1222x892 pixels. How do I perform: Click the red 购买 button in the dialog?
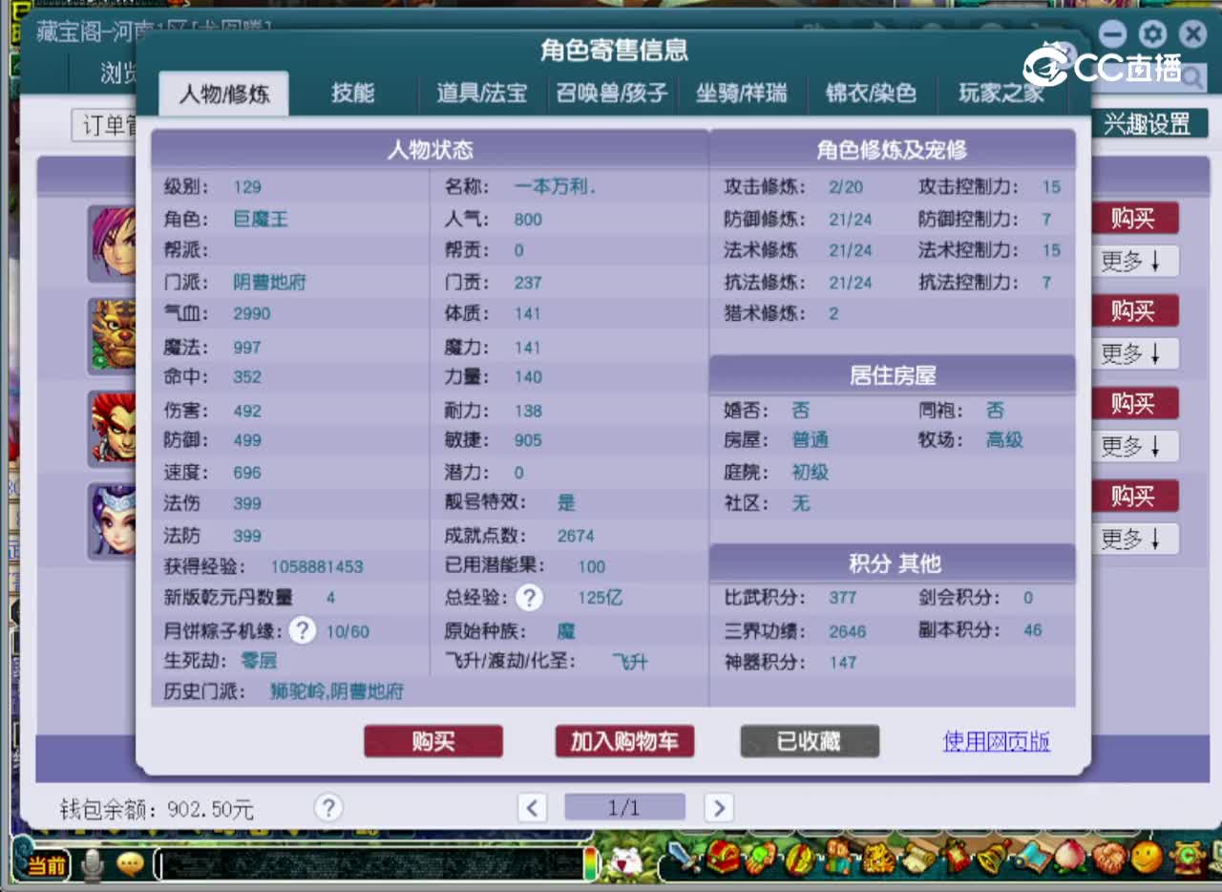(x=433, y=741)
